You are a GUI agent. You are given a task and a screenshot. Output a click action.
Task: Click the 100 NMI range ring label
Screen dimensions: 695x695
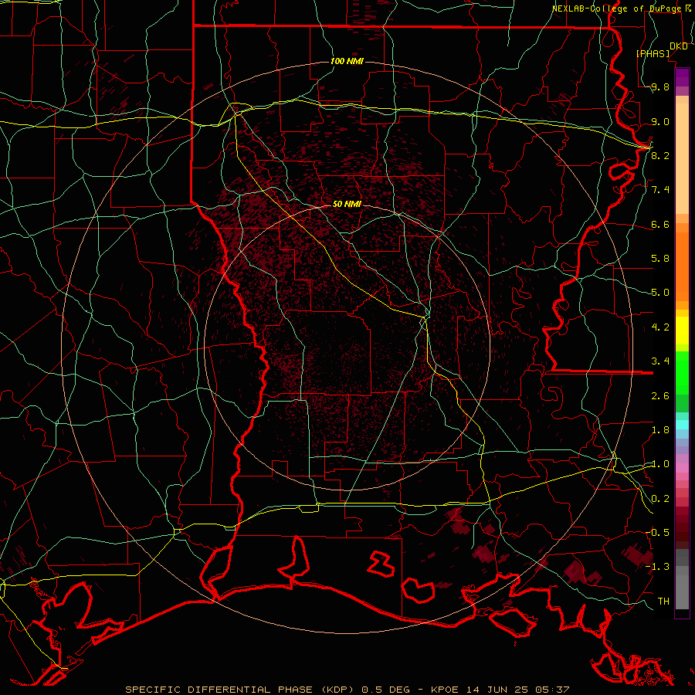point(347,61)
